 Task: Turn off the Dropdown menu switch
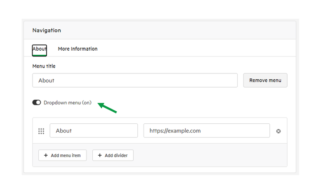pos(37,102)
